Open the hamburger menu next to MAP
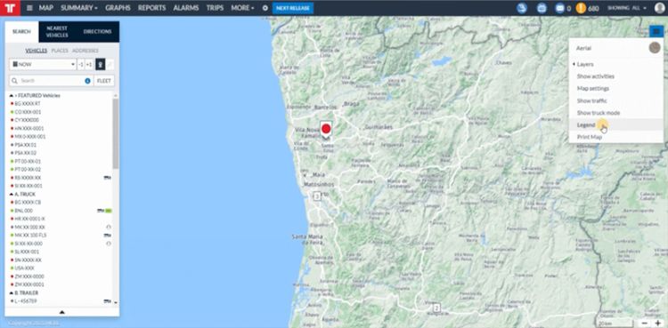 (x=29, y=8)
